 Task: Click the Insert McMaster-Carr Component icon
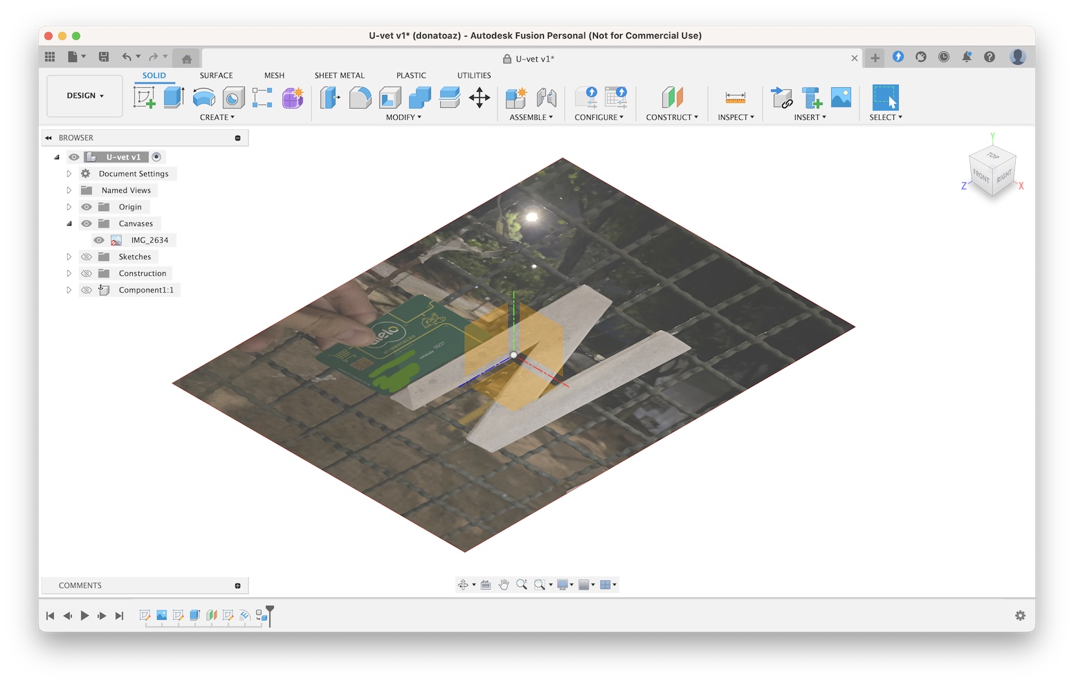(x=811, y=98)
